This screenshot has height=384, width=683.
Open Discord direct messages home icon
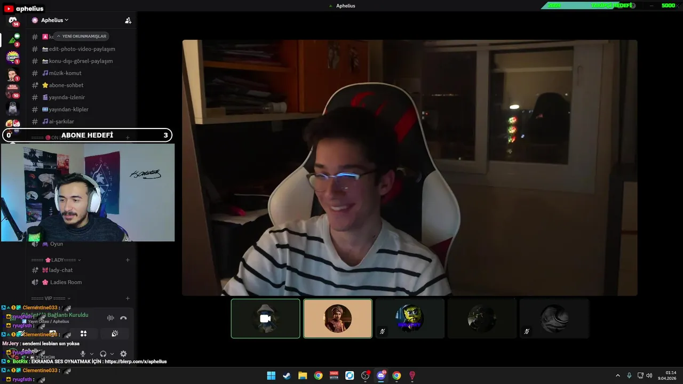[x=13, y=21]
